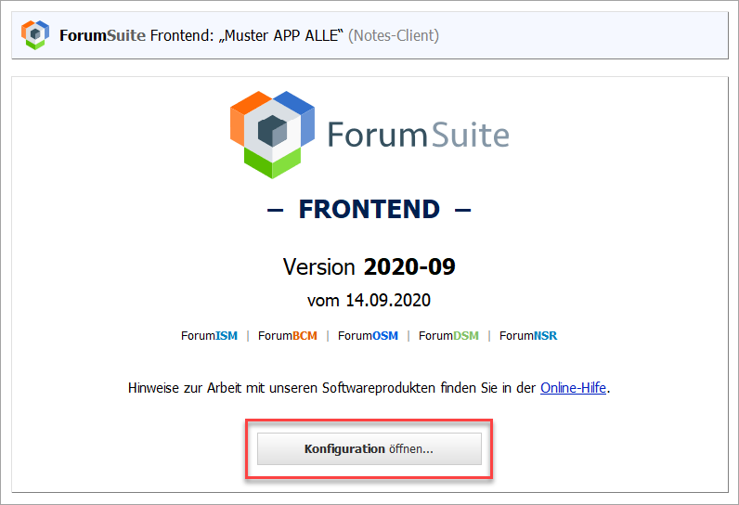Select the ForumDSM product label
This screenshot has width=739, height=505.
pos(448,336)
